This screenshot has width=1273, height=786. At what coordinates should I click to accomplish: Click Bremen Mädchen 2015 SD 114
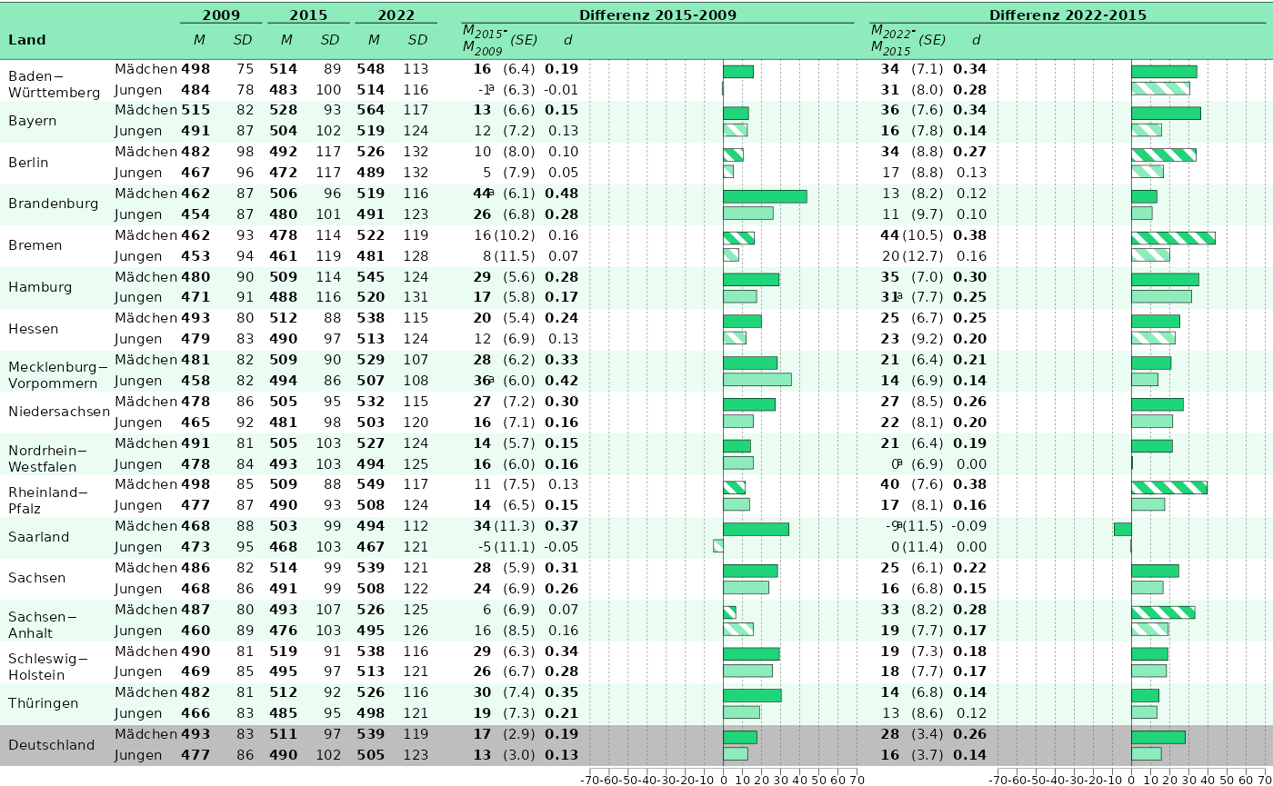coord(328,235)
